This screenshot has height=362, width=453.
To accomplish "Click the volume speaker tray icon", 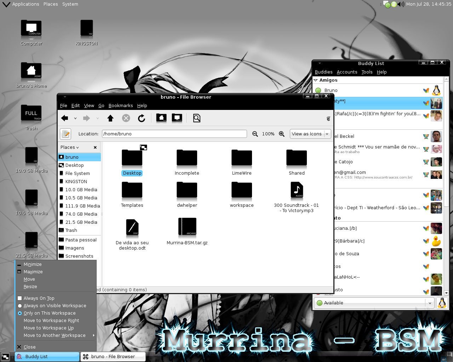I will tap(401, 4).
